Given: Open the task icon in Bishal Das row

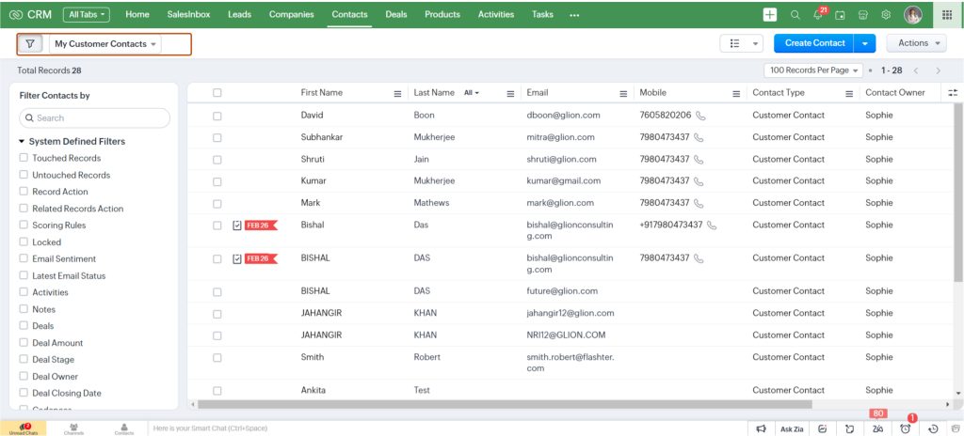Looking at the screenshot, I should pos(237,226).
